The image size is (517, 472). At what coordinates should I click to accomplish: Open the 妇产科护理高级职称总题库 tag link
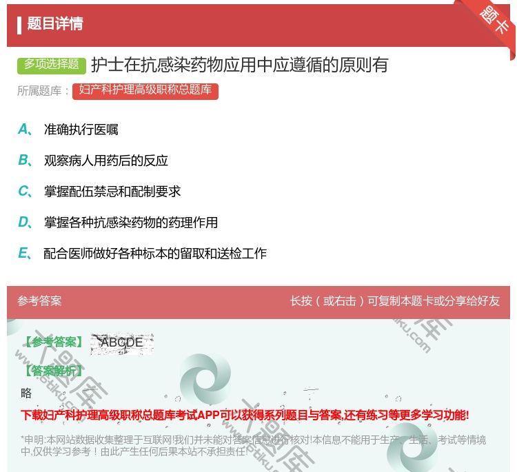pos(145,91)
